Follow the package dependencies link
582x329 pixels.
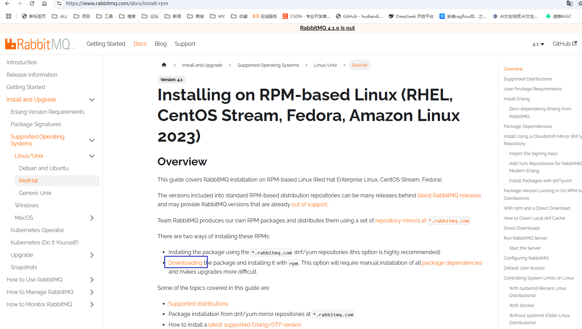pyautogui.click(x=452, y=263)
